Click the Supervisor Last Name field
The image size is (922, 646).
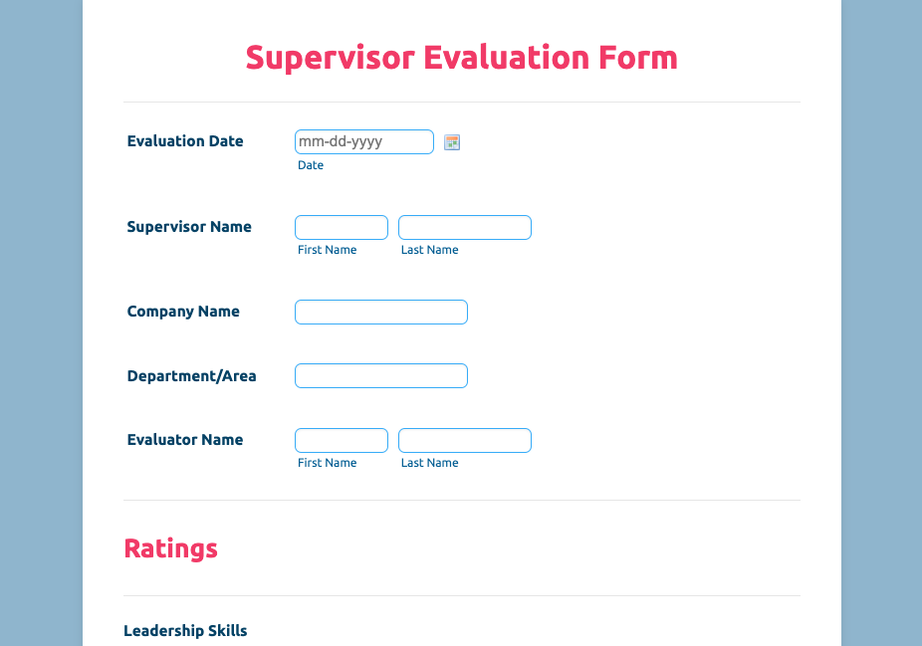click(465, 228)
